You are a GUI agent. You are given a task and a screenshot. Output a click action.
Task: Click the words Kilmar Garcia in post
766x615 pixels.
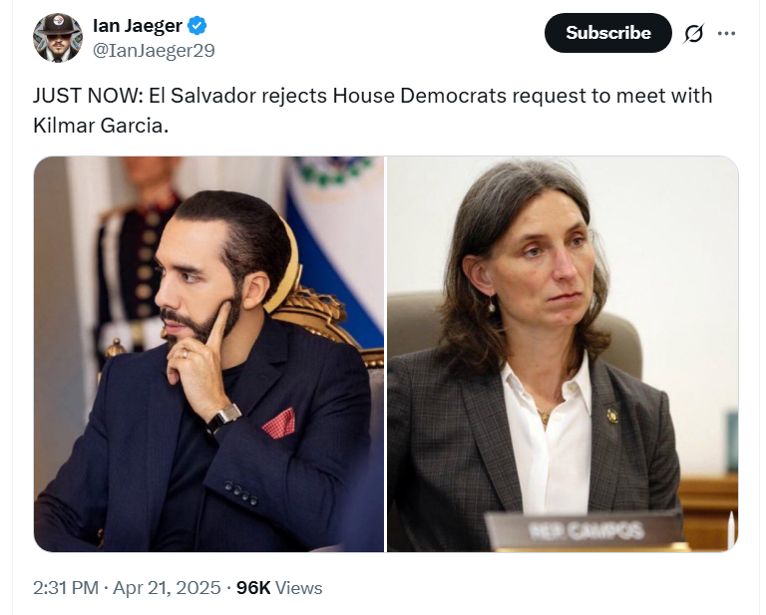click(98, 126)
